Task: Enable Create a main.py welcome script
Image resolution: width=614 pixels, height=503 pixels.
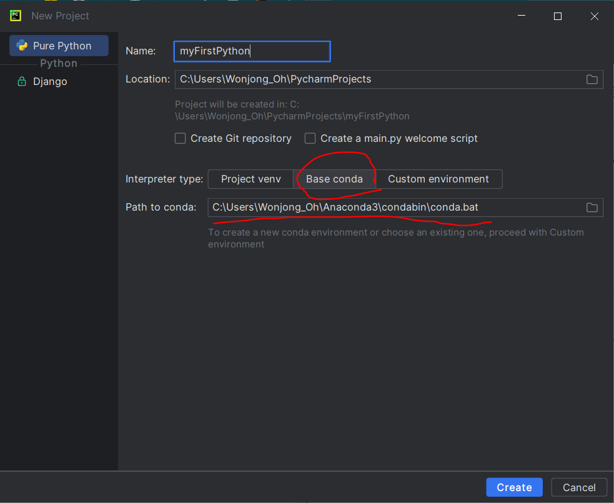Action: (x=310, y=138)
